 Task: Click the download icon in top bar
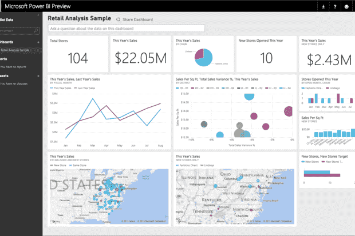tap(324, 6)
